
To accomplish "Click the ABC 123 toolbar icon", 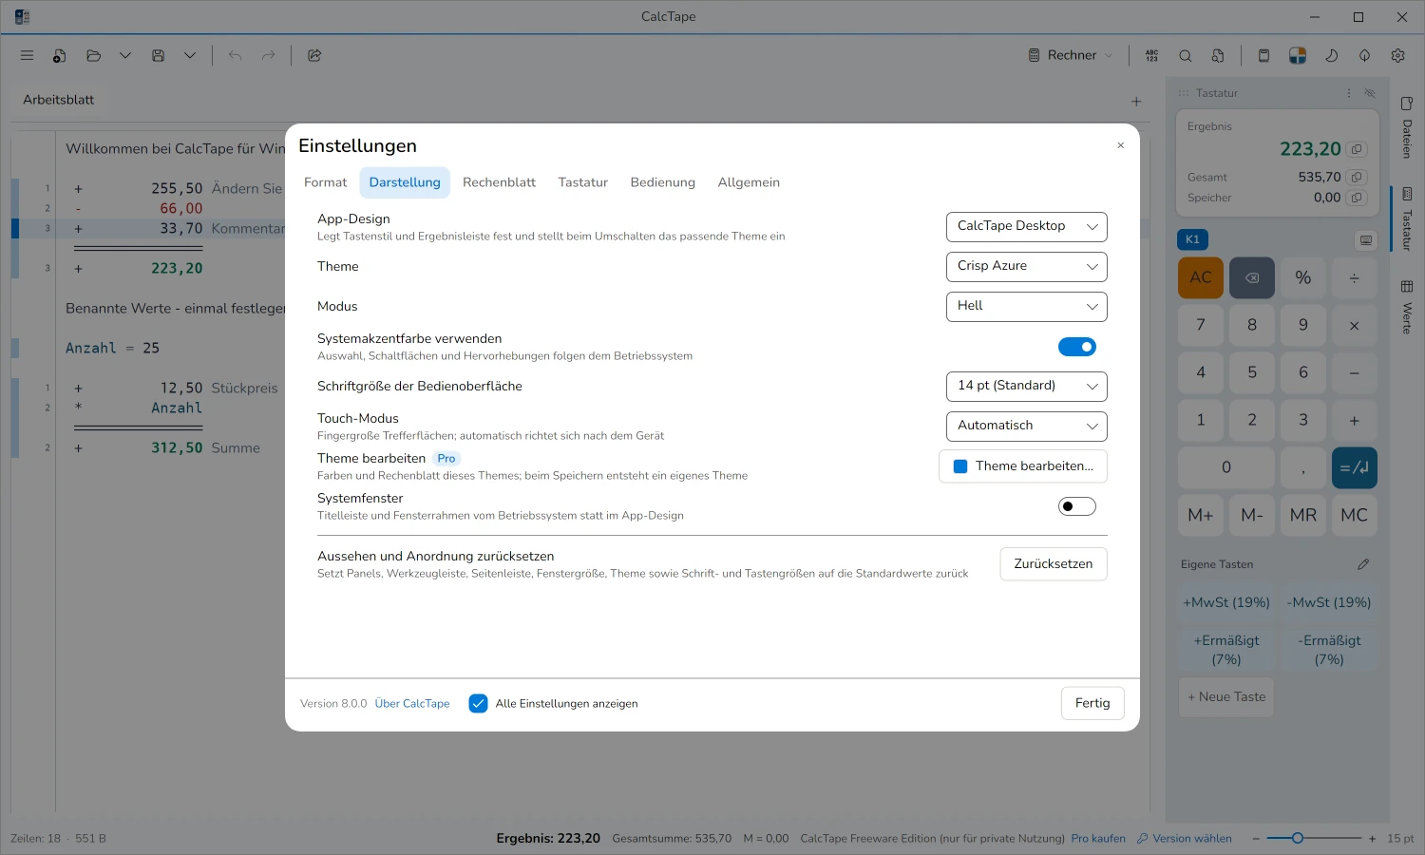I will (x=1151, y=56).
